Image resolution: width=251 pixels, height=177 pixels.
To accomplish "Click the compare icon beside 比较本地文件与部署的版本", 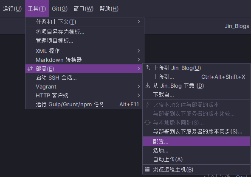I will click(x=147, y=105).
